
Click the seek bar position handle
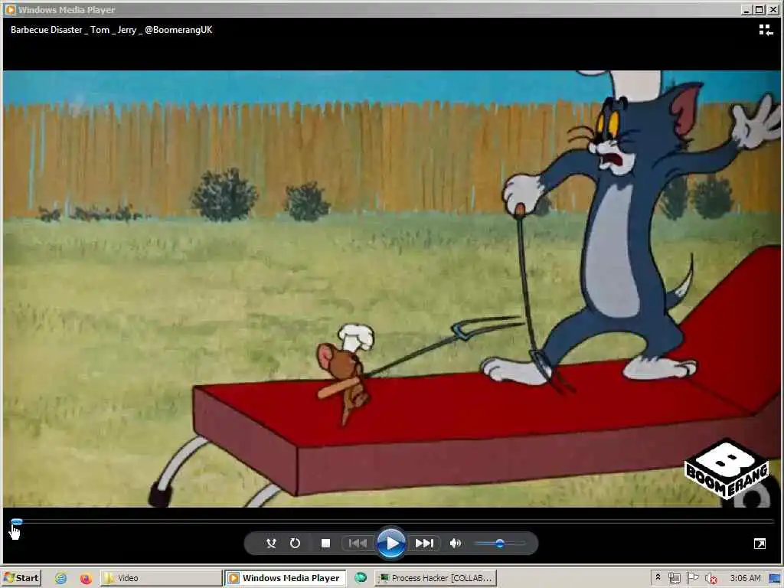point(17,521)
